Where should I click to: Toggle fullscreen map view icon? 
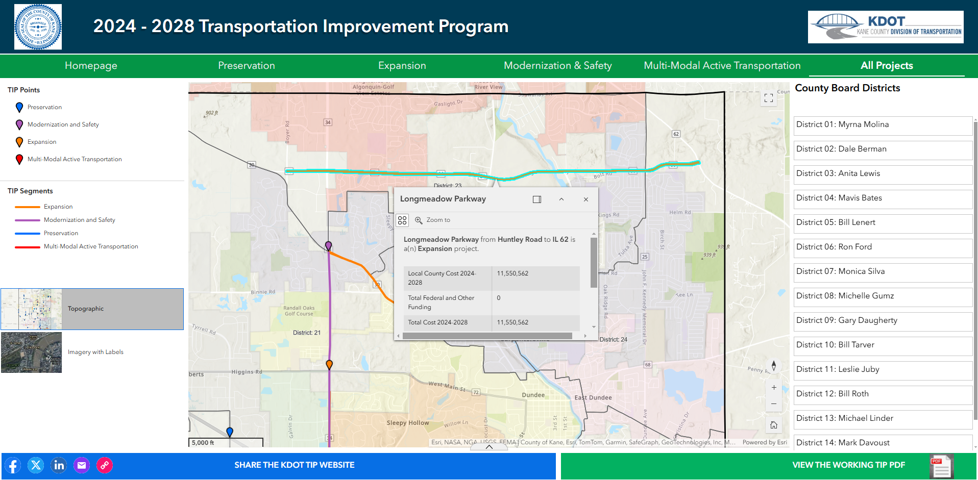(769, 98)
